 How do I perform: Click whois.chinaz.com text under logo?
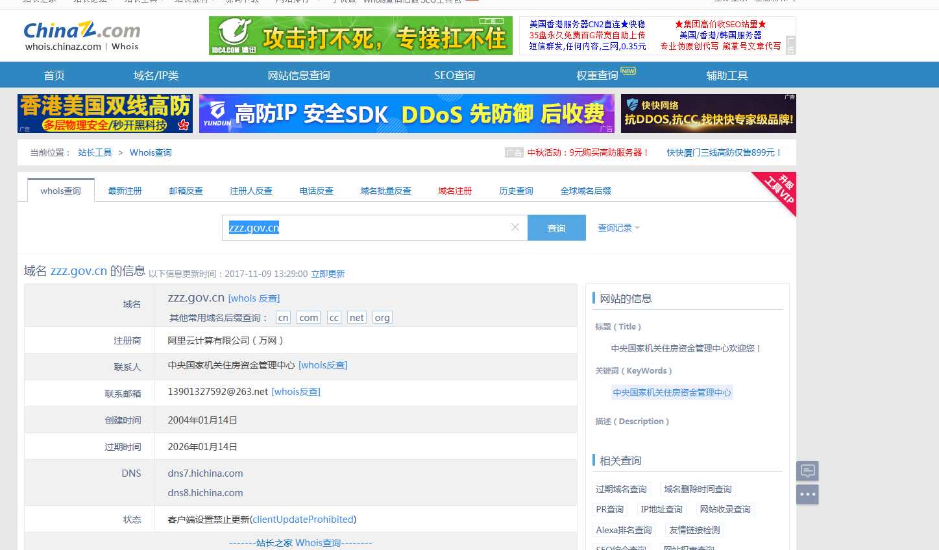63,47
